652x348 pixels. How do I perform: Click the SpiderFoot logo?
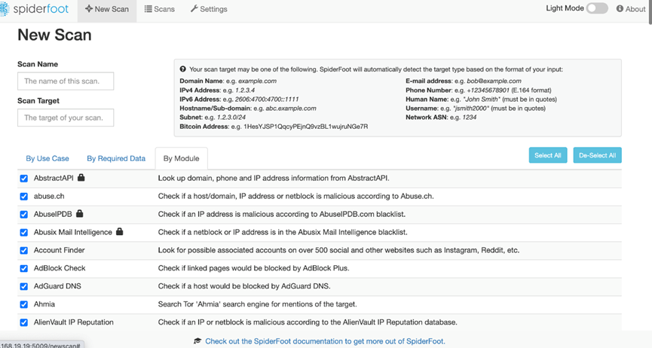pyautogui.click(x=35, y=9)
